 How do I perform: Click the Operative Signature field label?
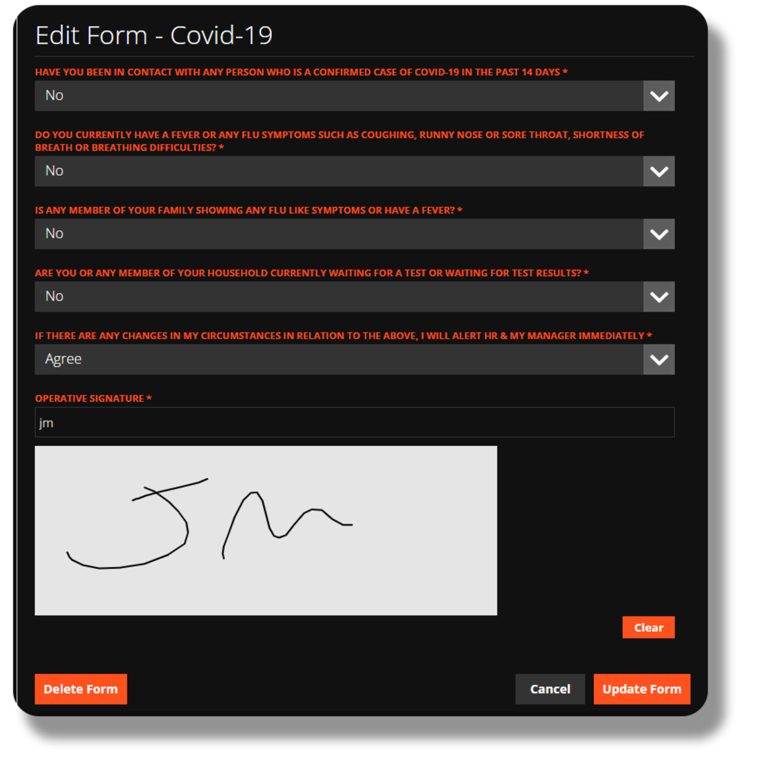tap(93, 398)
